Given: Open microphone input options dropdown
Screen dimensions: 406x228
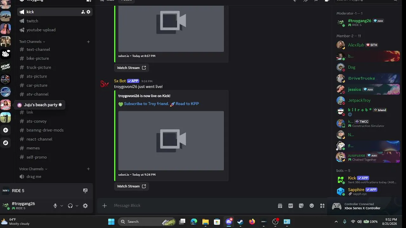Looking at the screenshot, I should pyautogui.click(x=62, y=206).
